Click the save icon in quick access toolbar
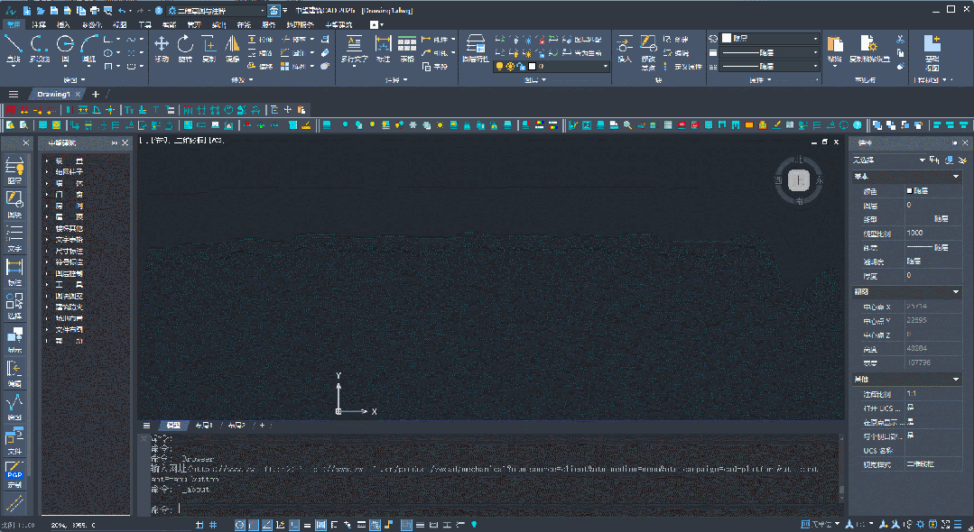Image resolution: width=974 pixels, height=532 pixels. [x=54, y=11]
